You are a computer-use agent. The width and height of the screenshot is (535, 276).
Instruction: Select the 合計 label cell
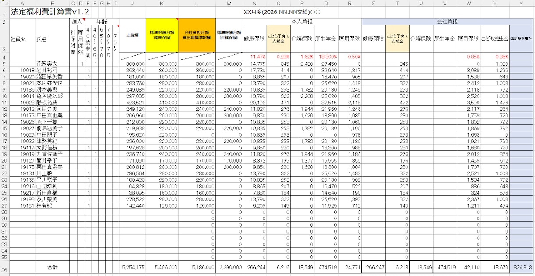[52, 266]
